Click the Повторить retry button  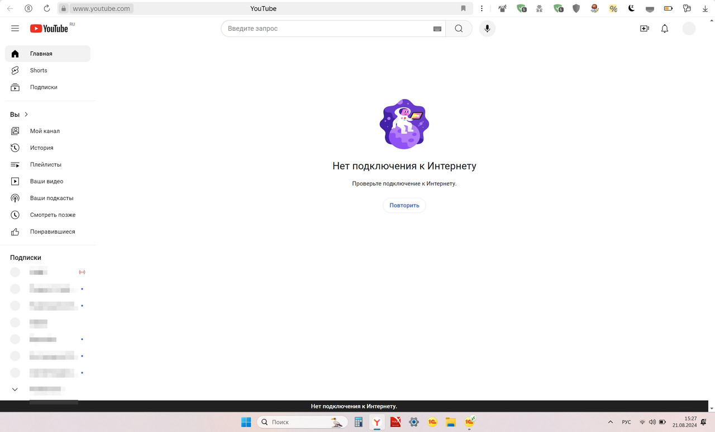click(x=404, y=205)
